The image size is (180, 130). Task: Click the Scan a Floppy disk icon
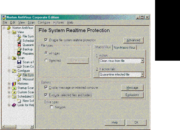pyautogui.click(x=19, y=62)
